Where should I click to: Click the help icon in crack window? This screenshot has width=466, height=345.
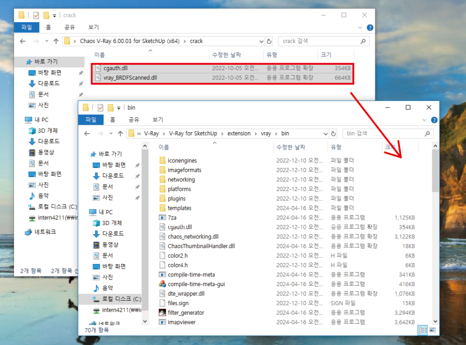tap(370, 28)
